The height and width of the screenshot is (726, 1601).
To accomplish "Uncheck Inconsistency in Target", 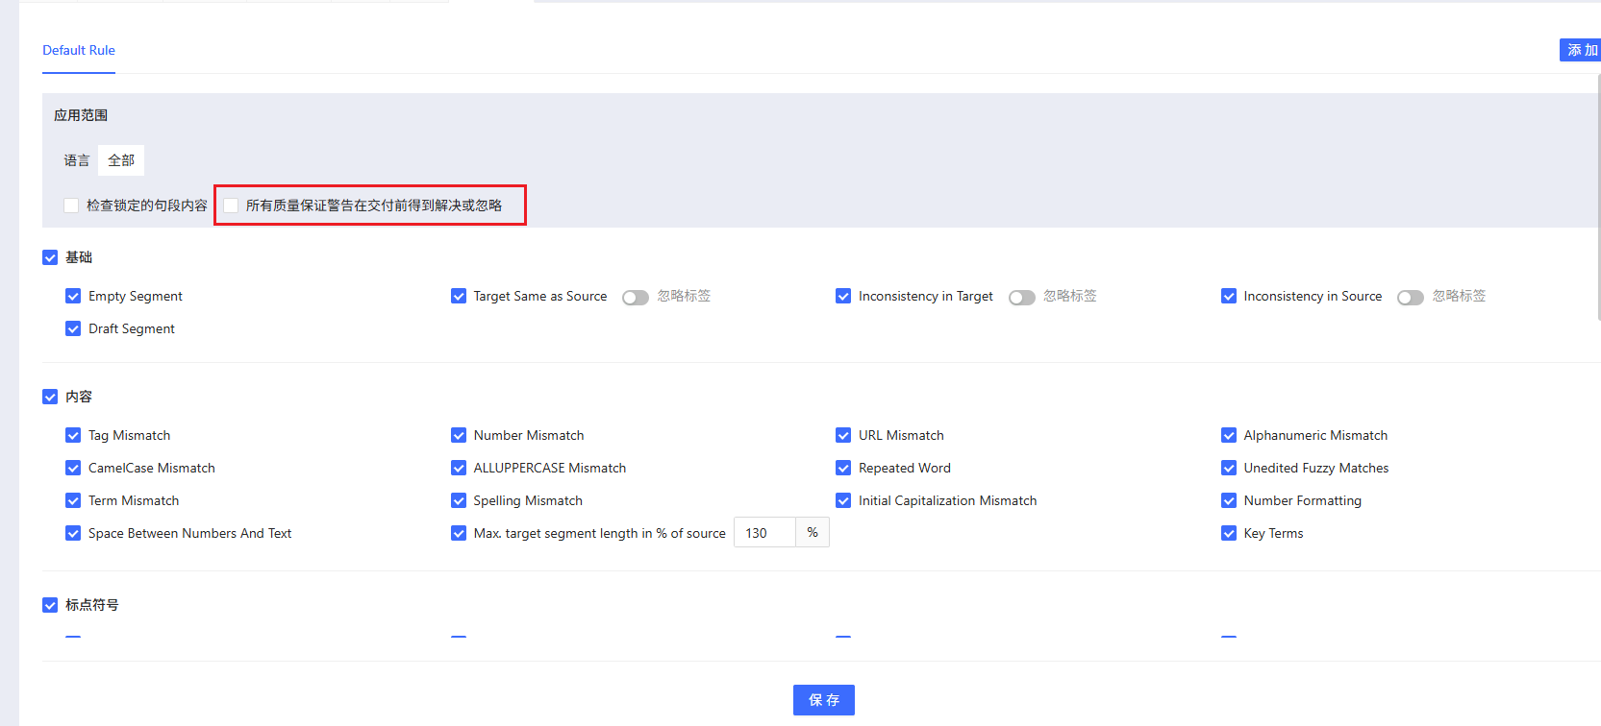I will coord(843,296).
